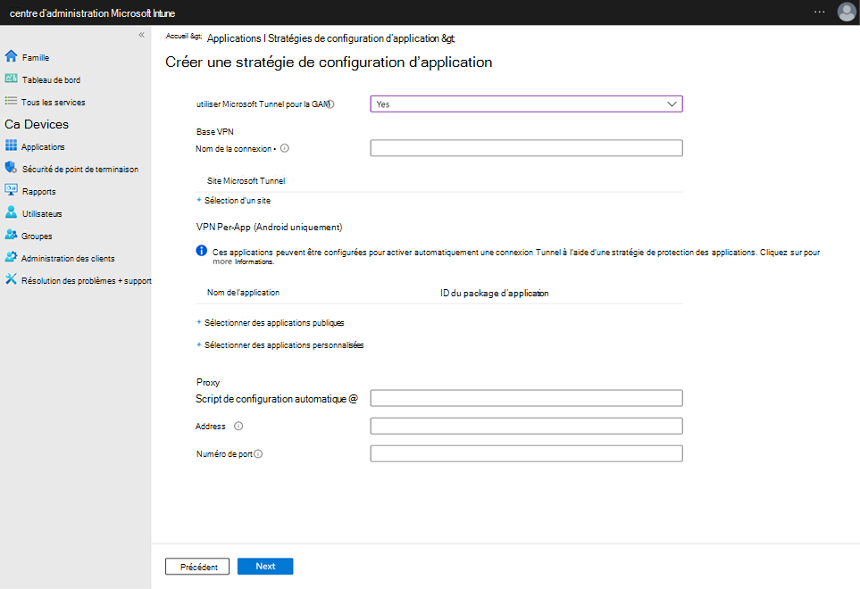This screenshot has width=860, height=589.
Task: Open Famille in the sidebar
Action: coord(36,57)
